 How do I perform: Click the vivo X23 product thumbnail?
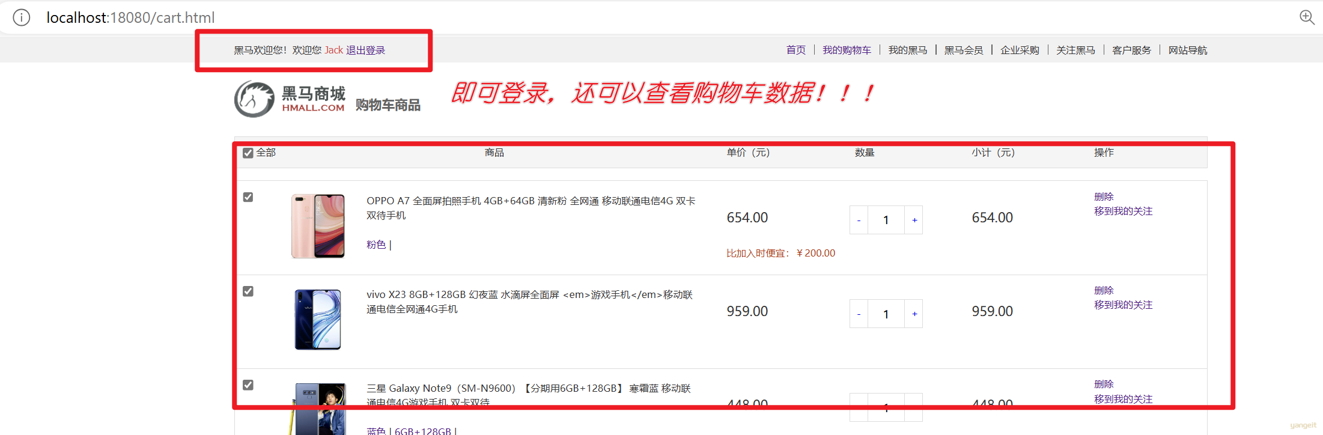pos(318,320)
